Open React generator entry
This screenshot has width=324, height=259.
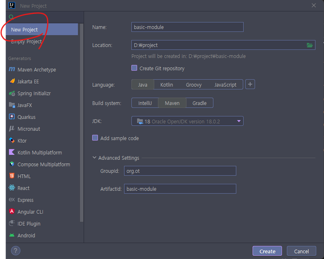pos(42,188)
